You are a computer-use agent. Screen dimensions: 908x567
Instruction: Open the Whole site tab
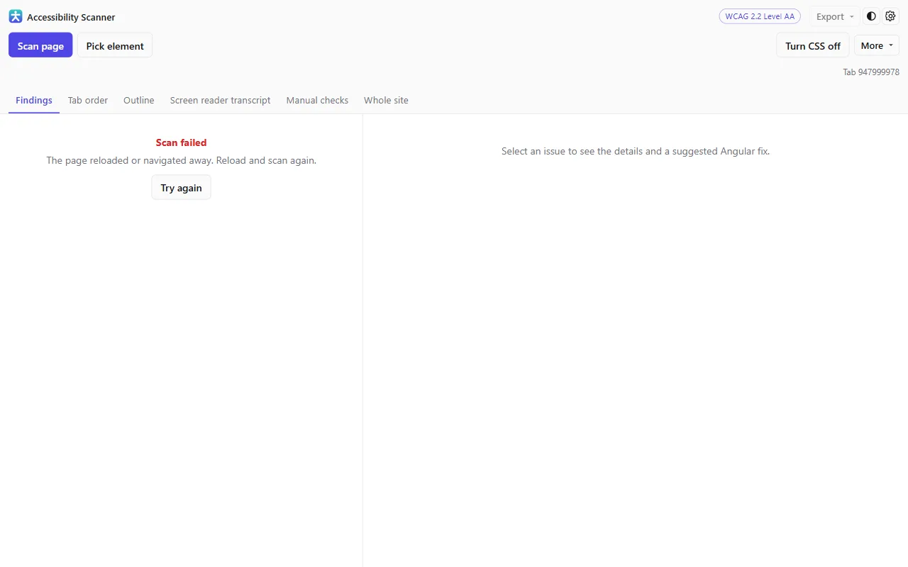386,100
